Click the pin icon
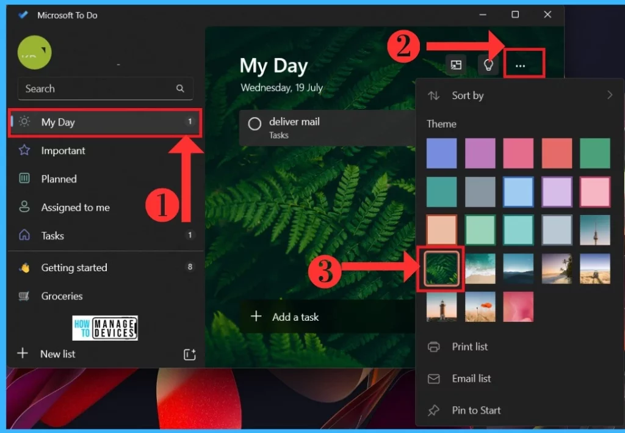Viewport: 625px width, 433px height. point(434,410)
